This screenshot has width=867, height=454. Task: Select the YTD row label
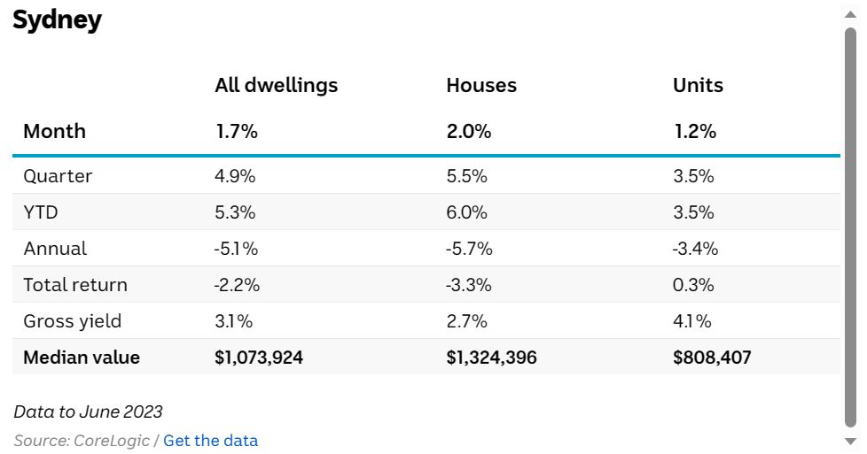(41, 212)
